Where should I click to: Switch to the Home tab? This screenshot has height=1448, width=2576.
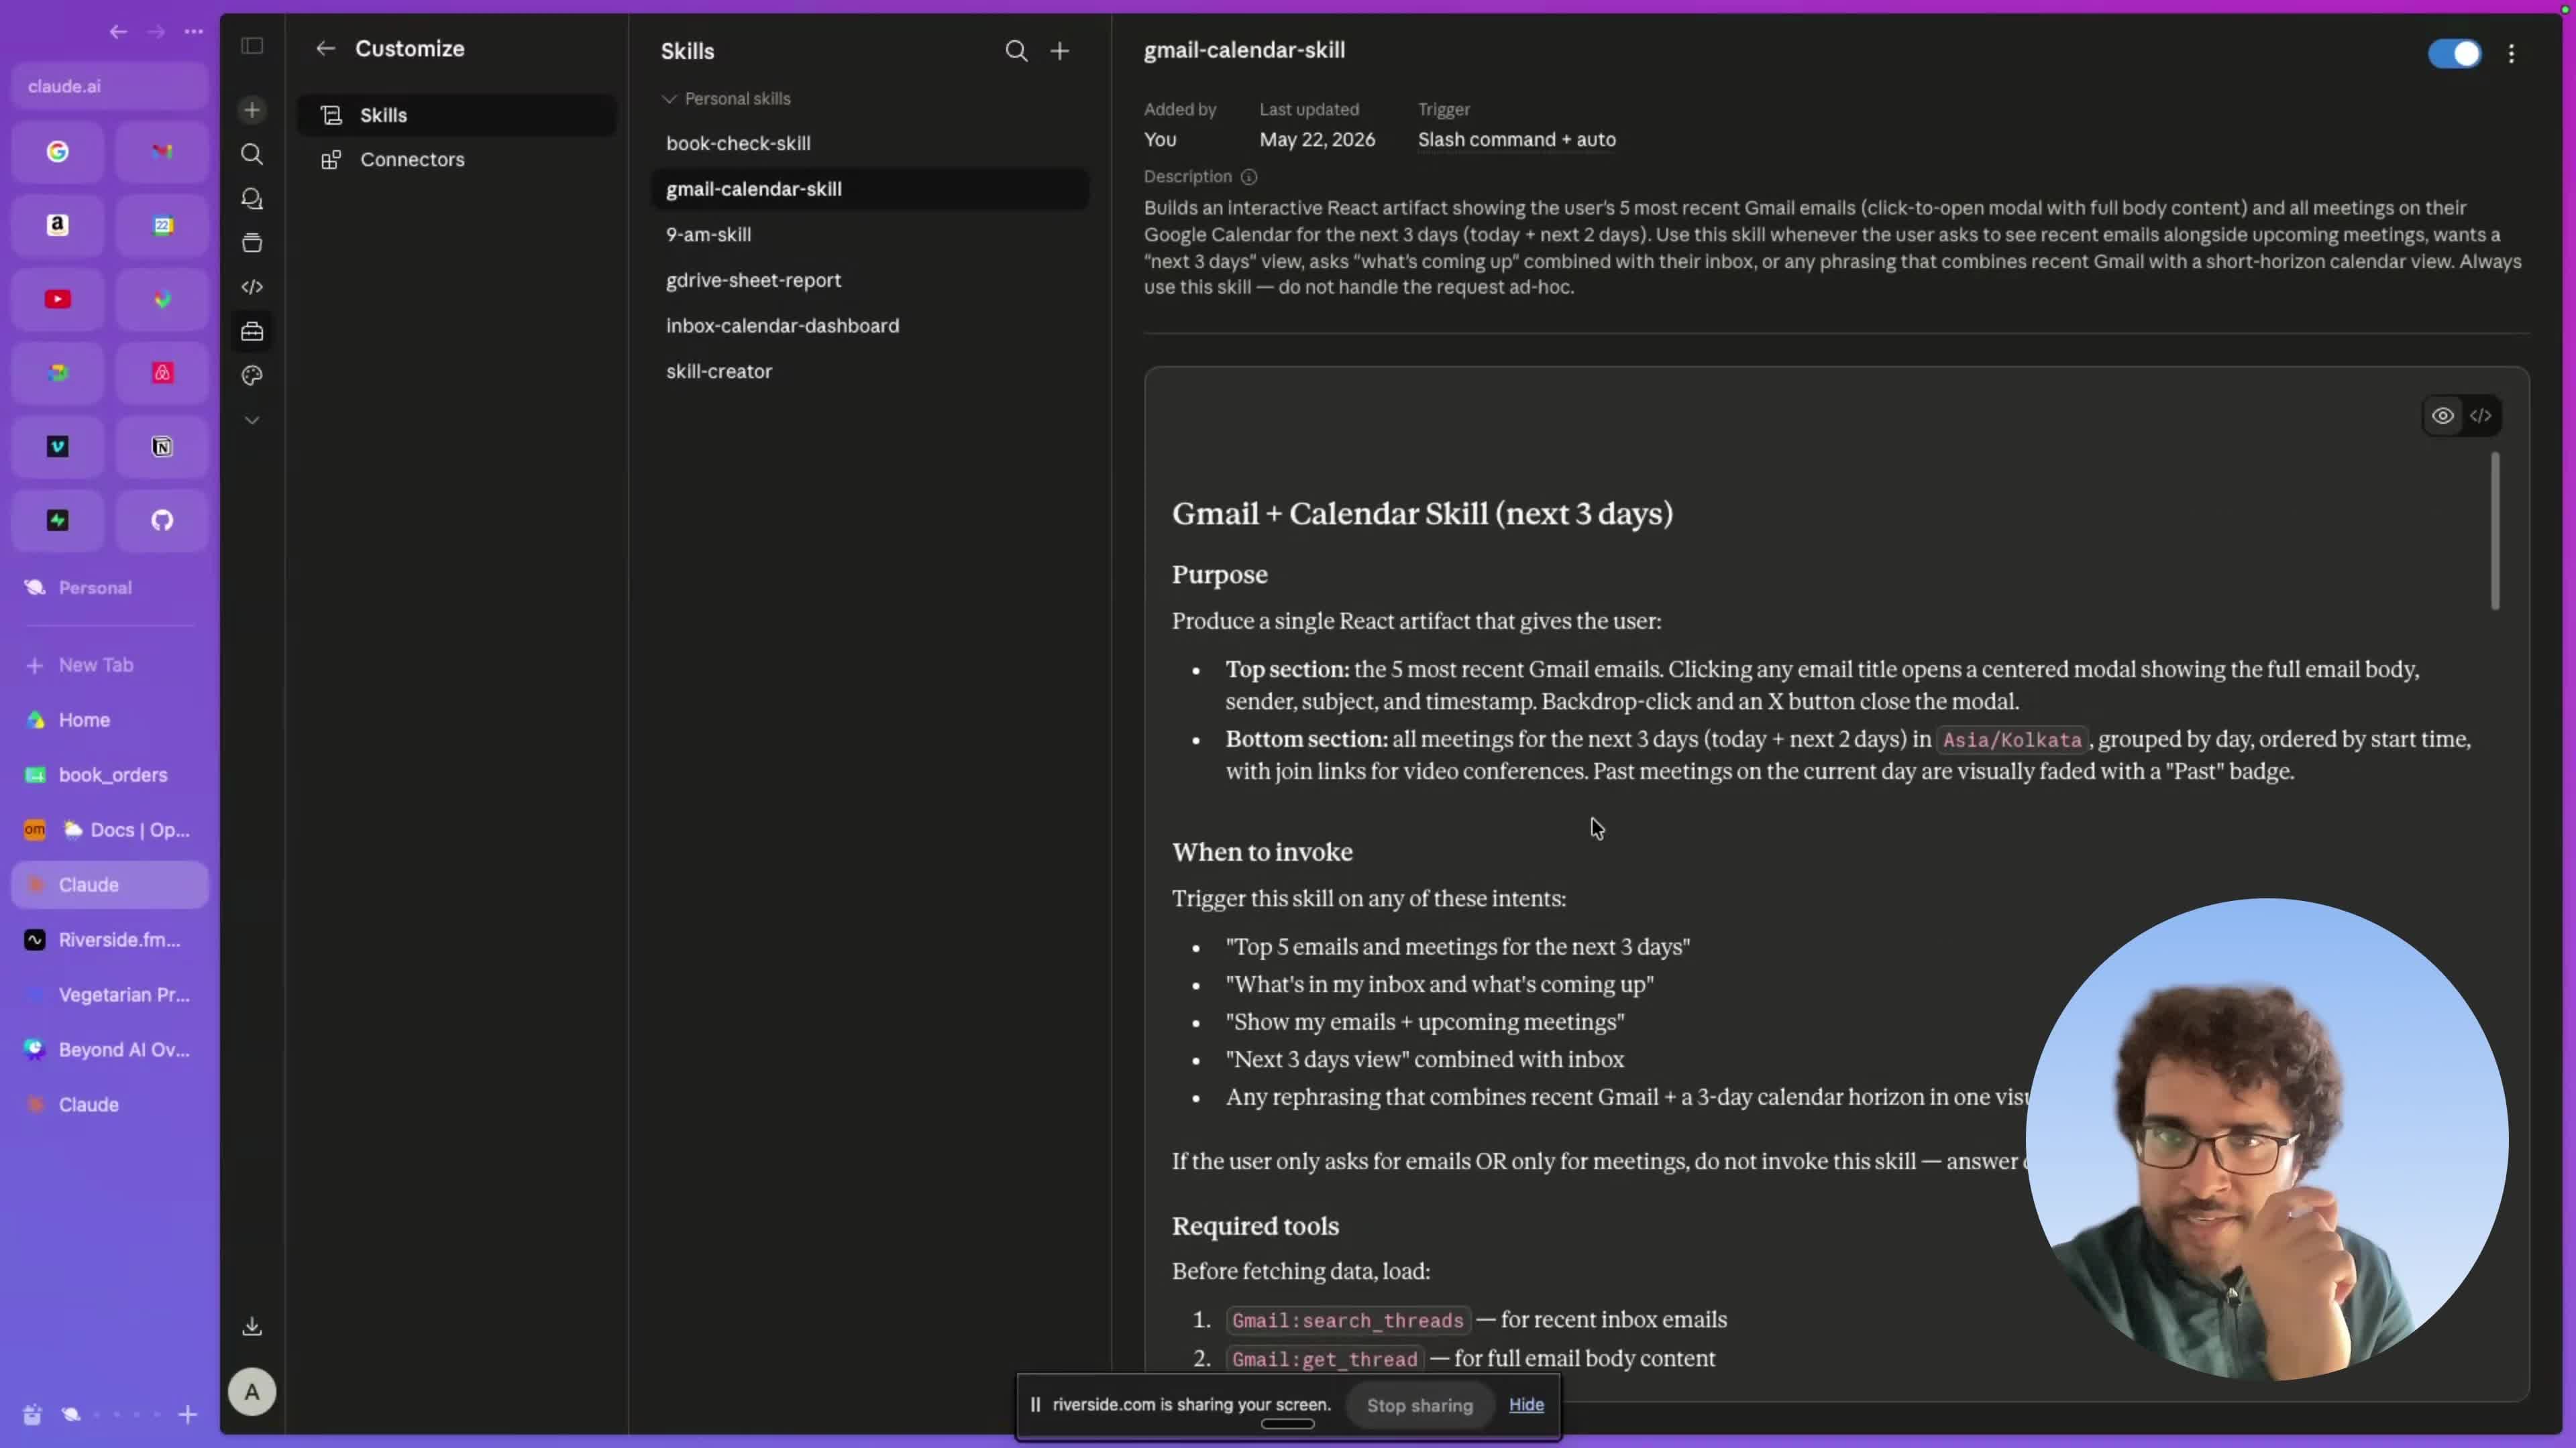110,719
